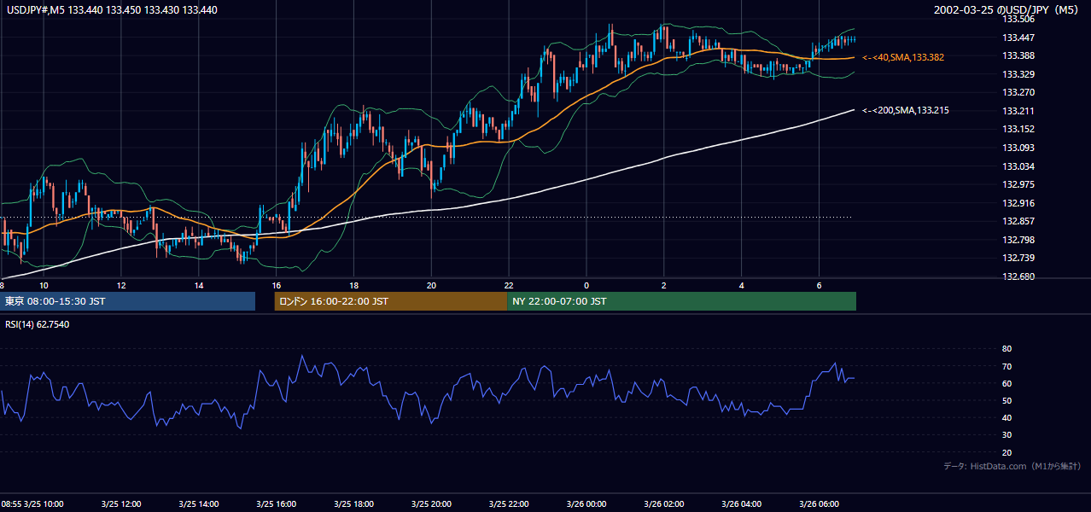Click the 3/26 00:00 time axis label
The width and height of the screenshot is (1091, 512).
[x=586, y=503]
